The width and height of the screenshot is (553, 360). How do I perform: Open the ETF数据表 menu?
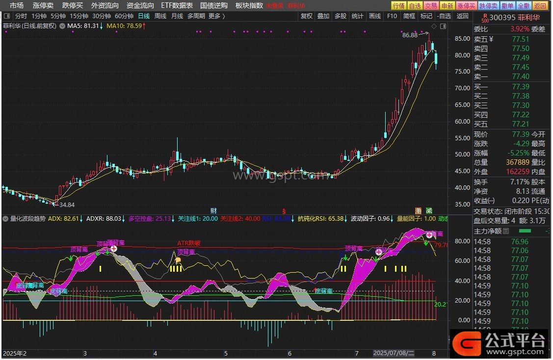click(177, 5)
